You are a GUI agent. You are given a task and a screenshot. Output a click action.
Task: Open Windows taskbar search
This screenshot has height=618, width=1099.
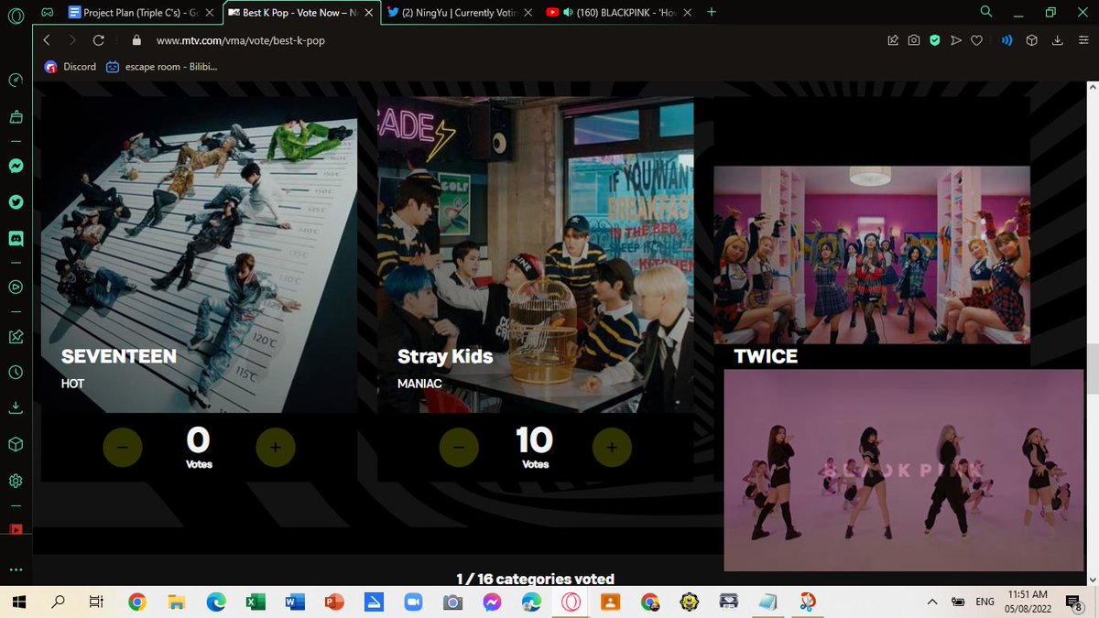pos(58,602)
